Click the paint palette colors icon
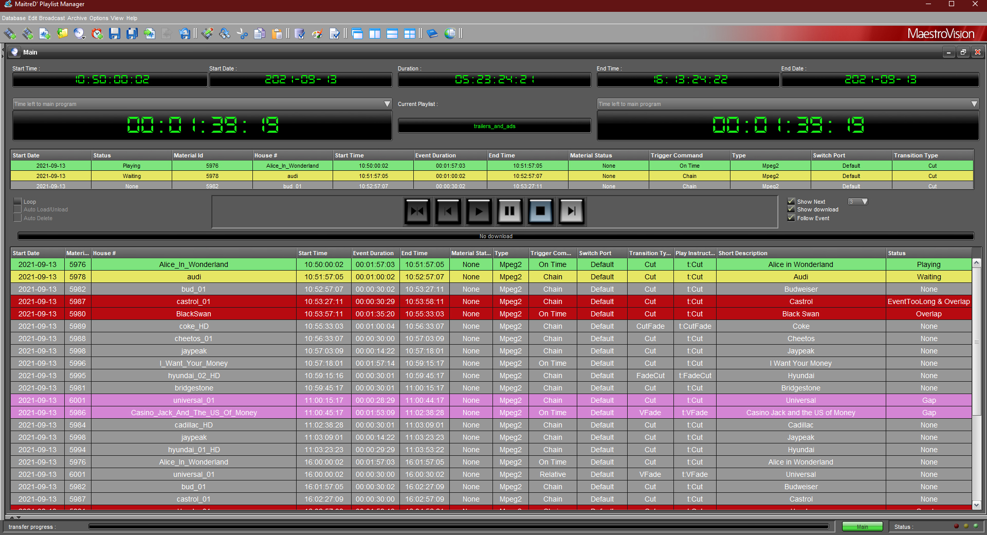This screenshot has width=987, height=535. 317,34
